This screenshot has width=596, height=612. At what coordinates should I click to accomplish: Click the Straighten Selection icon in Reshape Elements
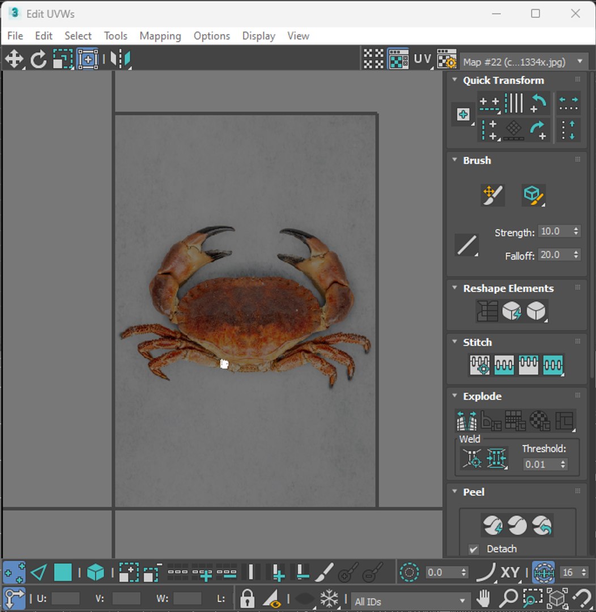tap(487, 311)
